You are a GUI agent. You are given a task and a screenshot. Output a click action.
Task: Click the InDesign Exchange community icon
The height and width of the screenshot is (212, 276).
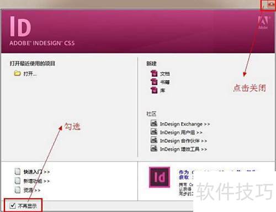(154, 123)
